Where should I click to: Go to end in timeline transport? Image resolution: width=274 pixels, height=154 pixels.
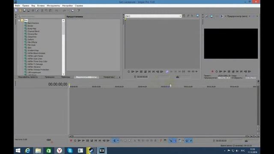pos(100,141)
